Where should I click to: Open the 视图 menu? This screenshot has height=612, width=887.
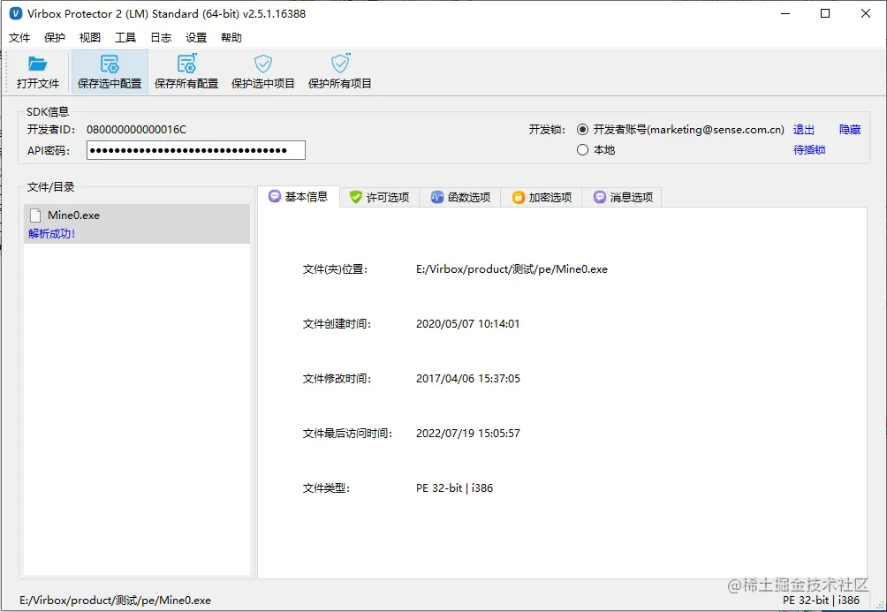pyautogui.click(x=90, y=38)
